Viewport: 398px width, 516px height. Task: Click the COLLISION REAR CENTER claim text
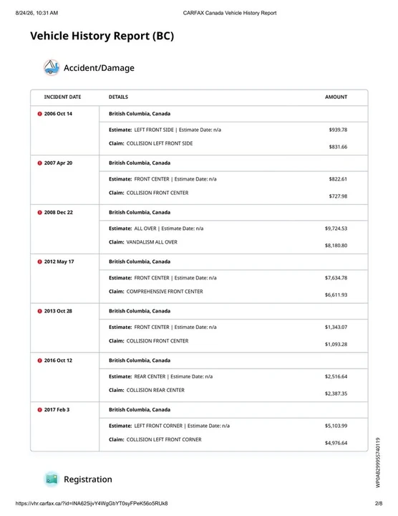point(155,391)
